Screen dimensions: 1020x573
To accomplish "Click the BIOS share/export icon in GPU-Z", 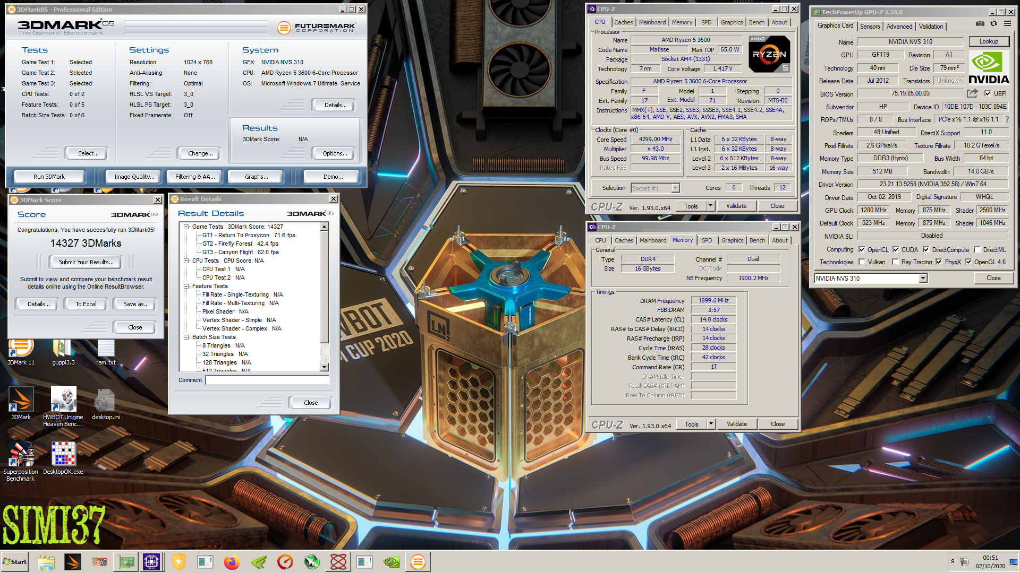I will 972,94.
